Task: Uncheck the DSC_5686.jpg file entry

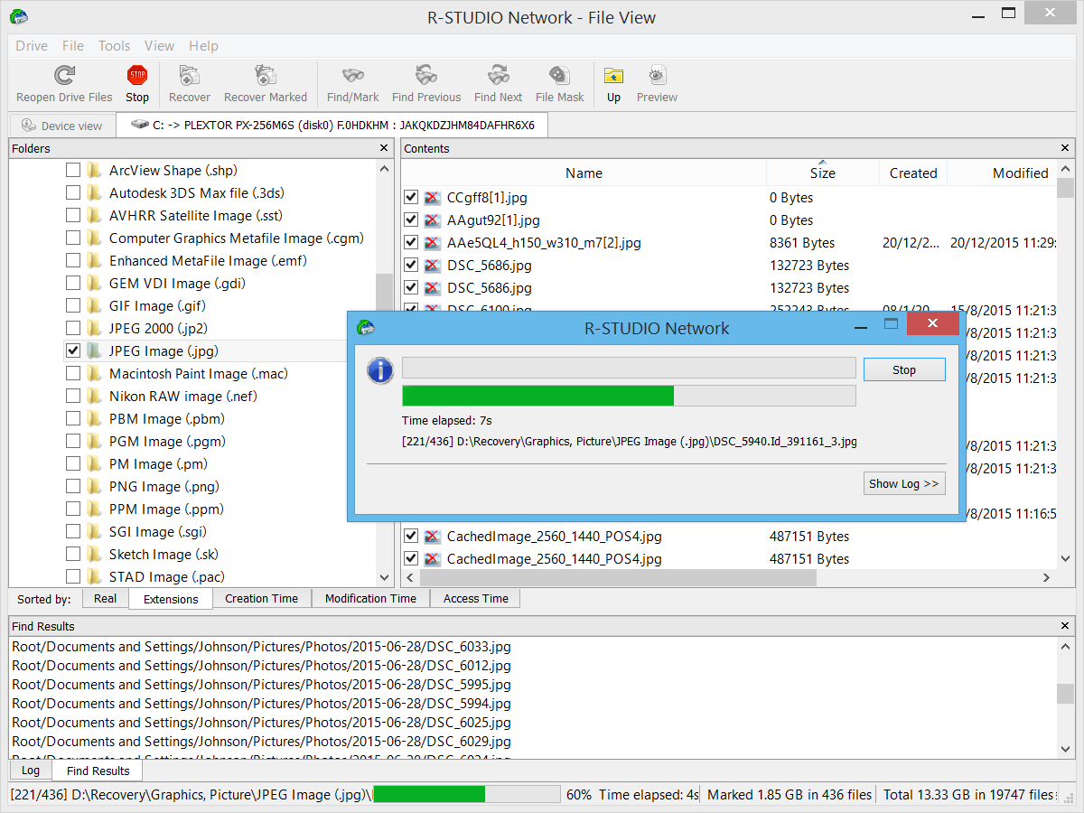Action: (411, 265)
